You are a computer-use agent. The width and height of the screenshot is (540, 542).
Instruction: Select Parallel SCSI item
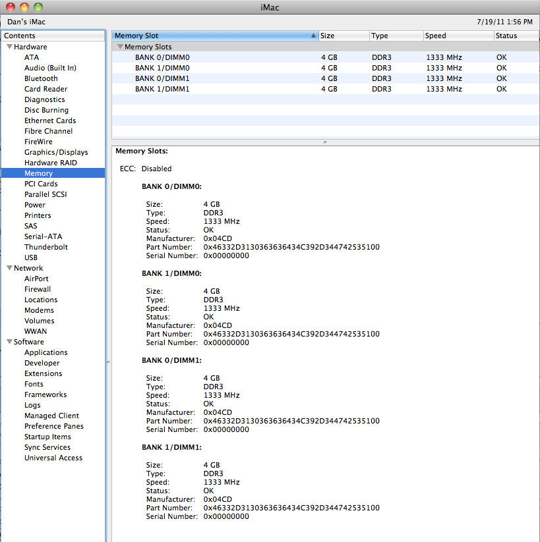click(x=45, y=194)
